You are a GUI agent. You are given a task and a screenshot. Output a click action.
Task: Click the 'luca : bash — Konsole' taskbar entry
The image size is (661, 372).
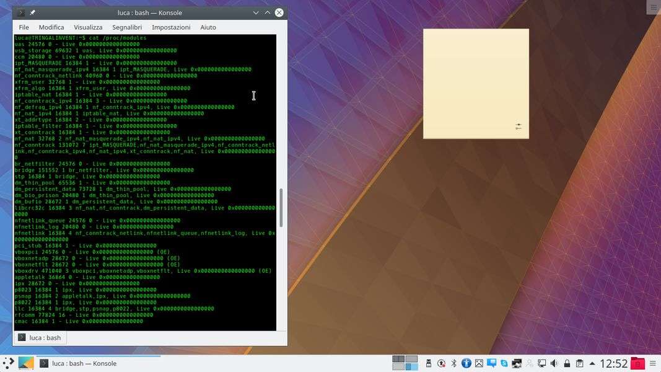(x=78, y=363)
